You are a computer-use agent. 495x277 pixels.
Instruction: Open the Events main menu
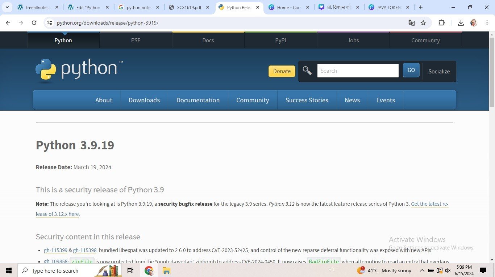coord(386,100)
